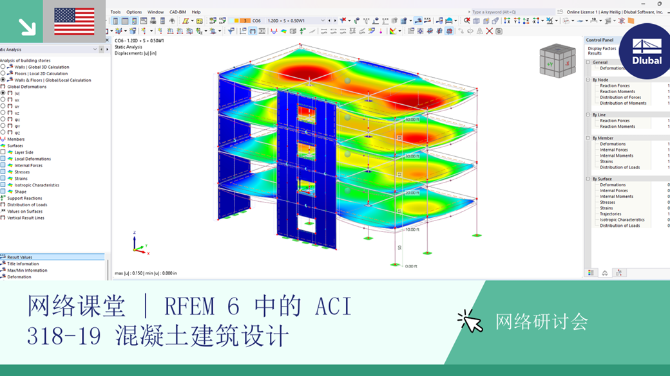This screenshot has width=670, height=376.
Task: Click the red X delete results icon
Action: pyautogui.click(x=489, y=31)
